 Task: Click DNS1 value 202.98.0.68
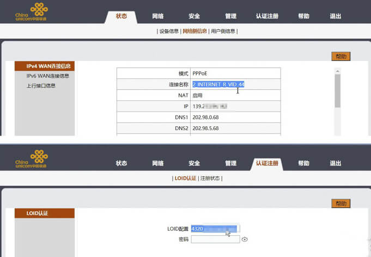point(205,117)
